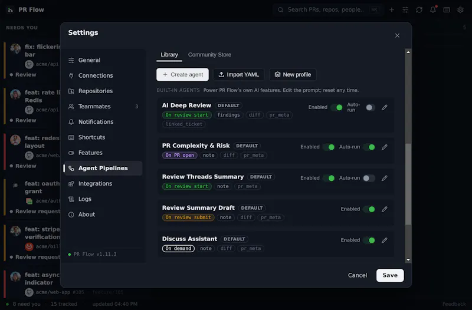This screenshot has height=310, width=472.
Task: Click the plus icon in top bar
Action: click(392, 9)
